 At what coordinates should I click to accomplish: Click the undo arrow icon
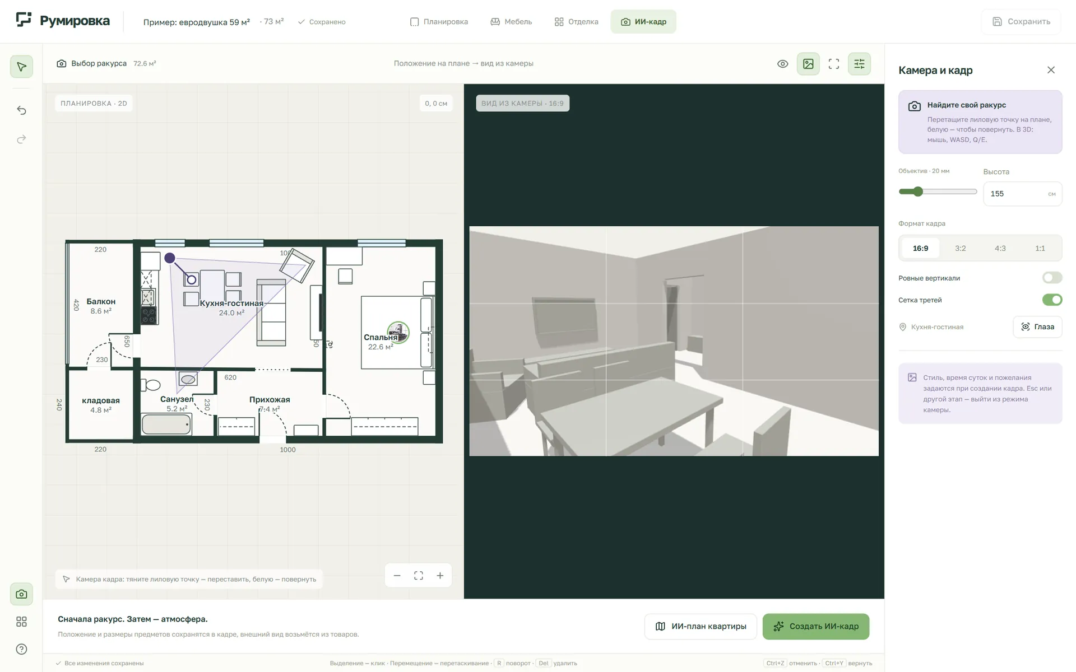(21, 110)
